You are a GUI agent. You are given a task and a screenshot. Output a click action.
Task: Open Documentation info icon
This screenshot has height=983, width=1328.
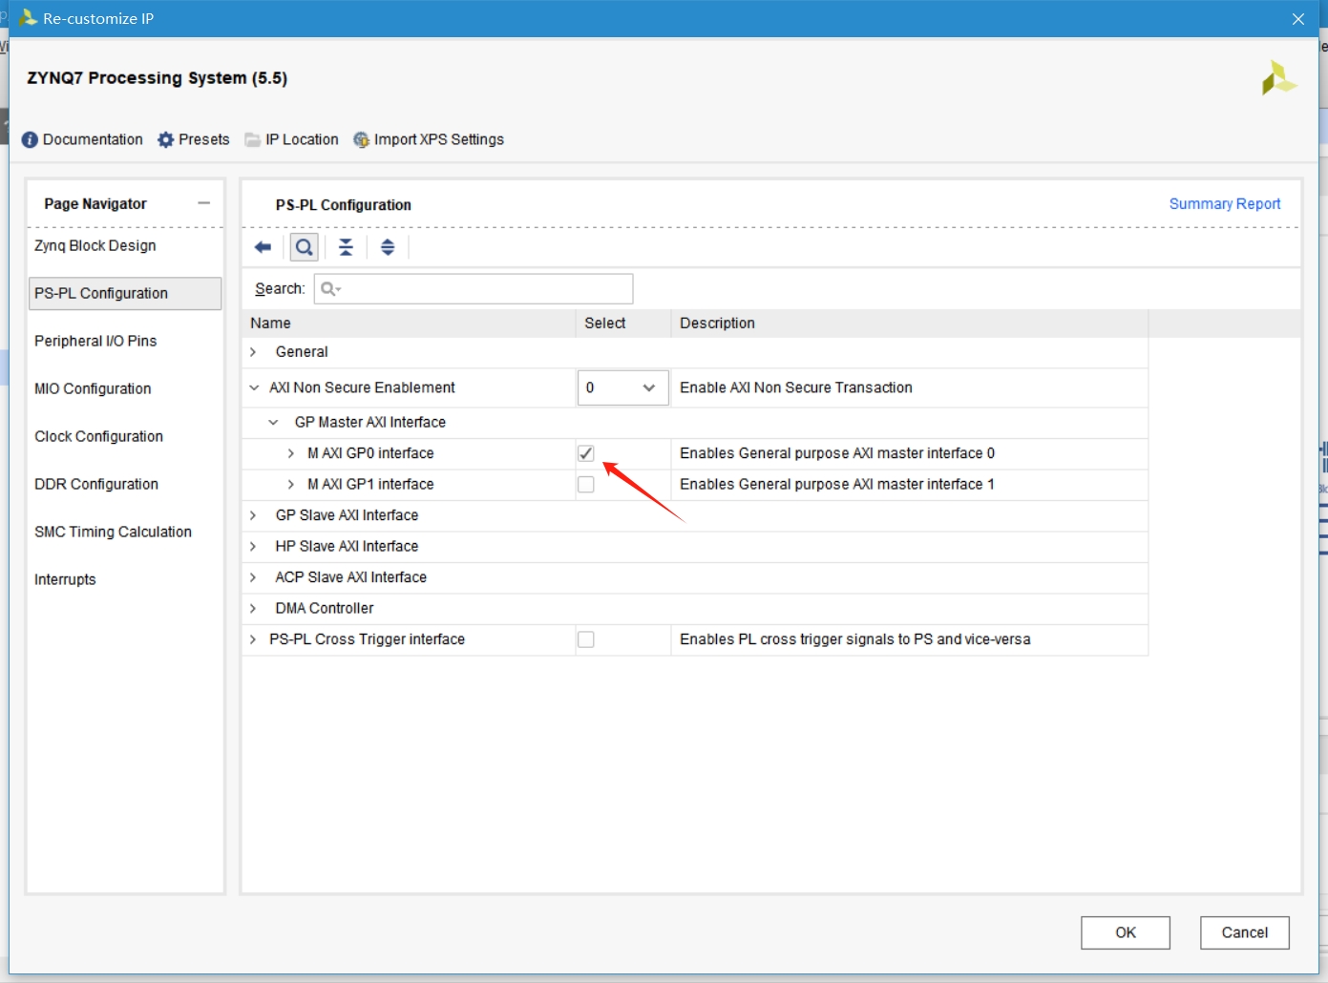click(x=30, y=139)
